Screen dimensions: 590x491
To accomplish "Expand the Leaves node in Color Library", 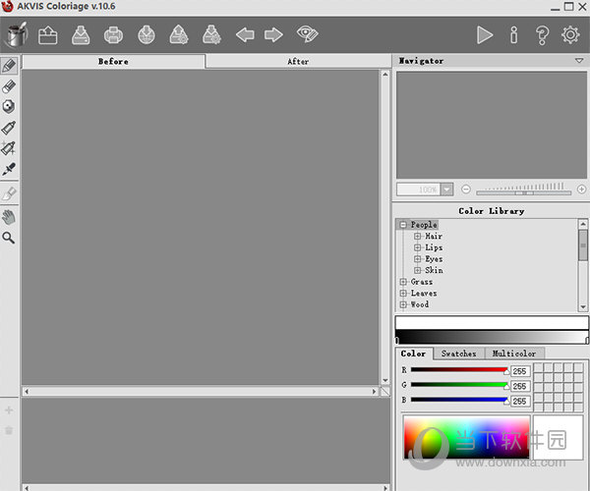I will 403,293.
